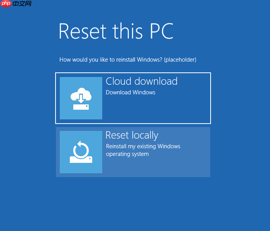Image resolution: width=270 pixels, height=231 pixels.
Task: Click the Reset locally circular arrow icon
Action: [81, 149]
